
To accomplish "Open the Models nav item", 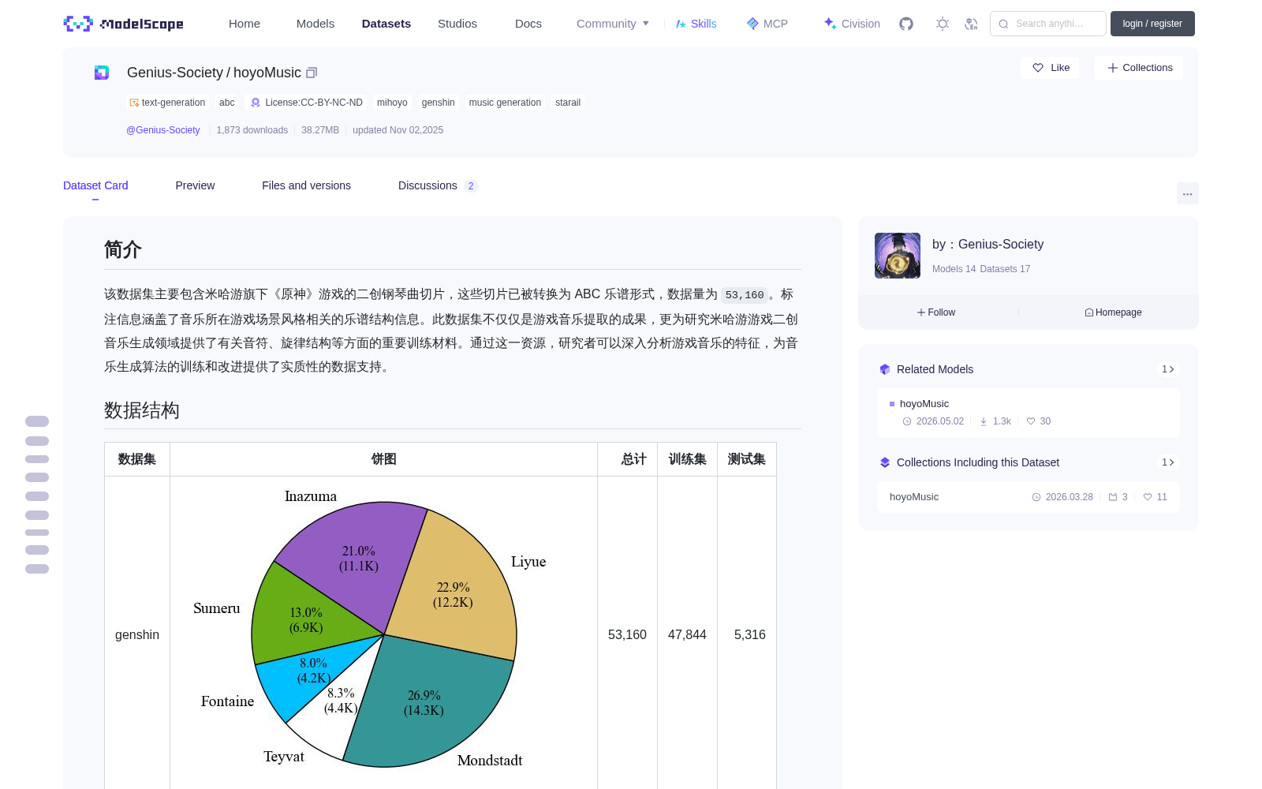I will 315,24.
